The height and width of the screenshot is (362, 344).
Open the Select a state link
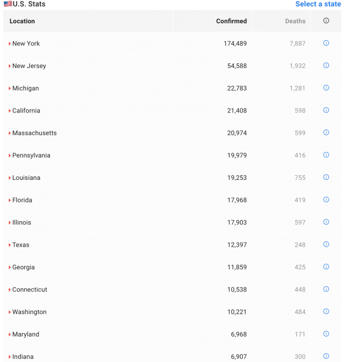318,4
